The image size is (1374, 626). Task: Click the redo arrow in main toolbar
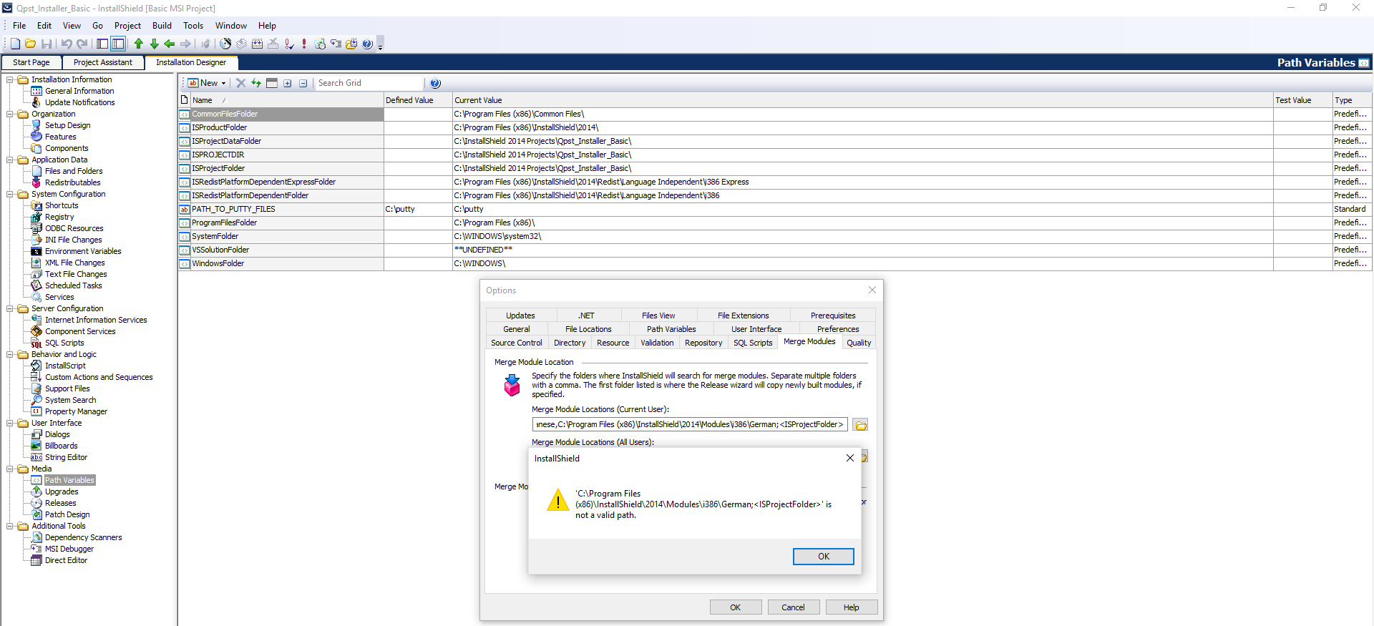pyautogui.click(x=82, y=44)
